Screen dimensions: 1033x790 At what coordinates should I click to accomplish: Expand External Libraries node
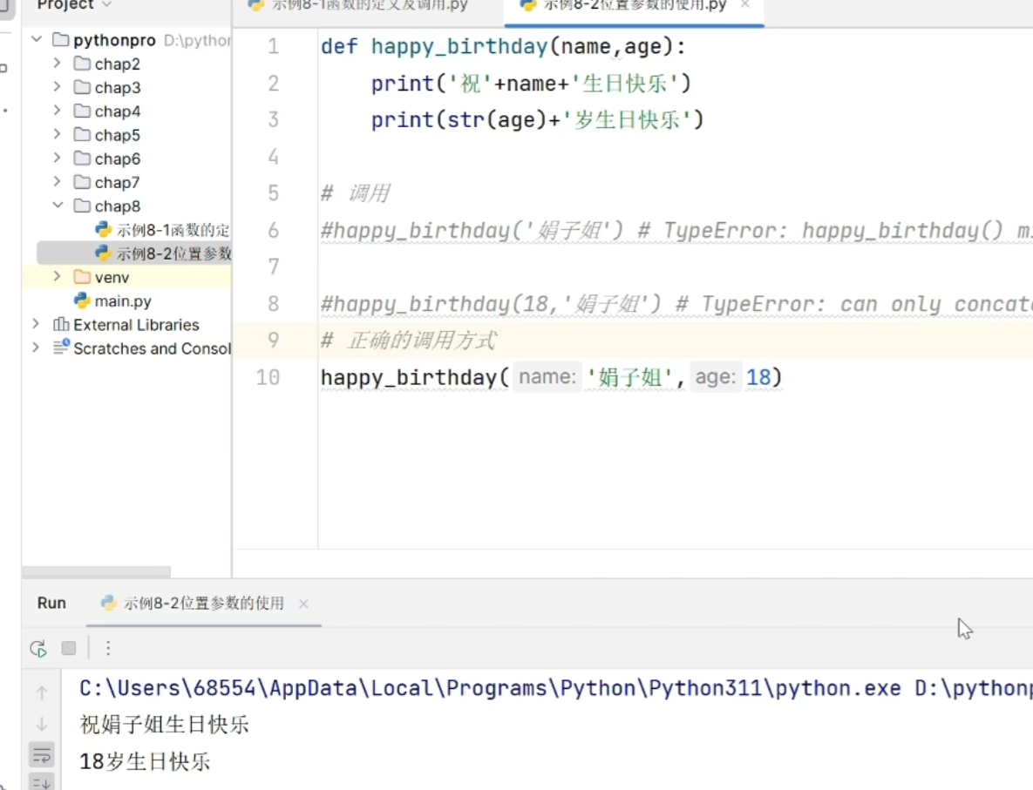37,324
